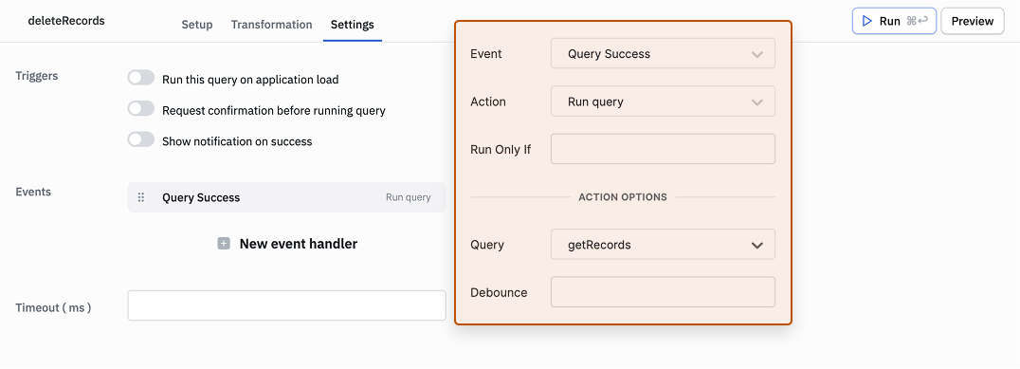Open the Event dropdown showing Query Success
This screenshot has width=1020, height=369.
[663, 53]
